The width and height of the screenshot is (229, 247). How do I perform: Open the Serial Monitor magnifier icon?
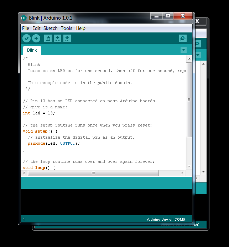coord(183,38)
